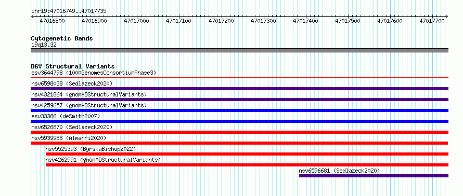Click ruler position 47017000

pos(137,21)
